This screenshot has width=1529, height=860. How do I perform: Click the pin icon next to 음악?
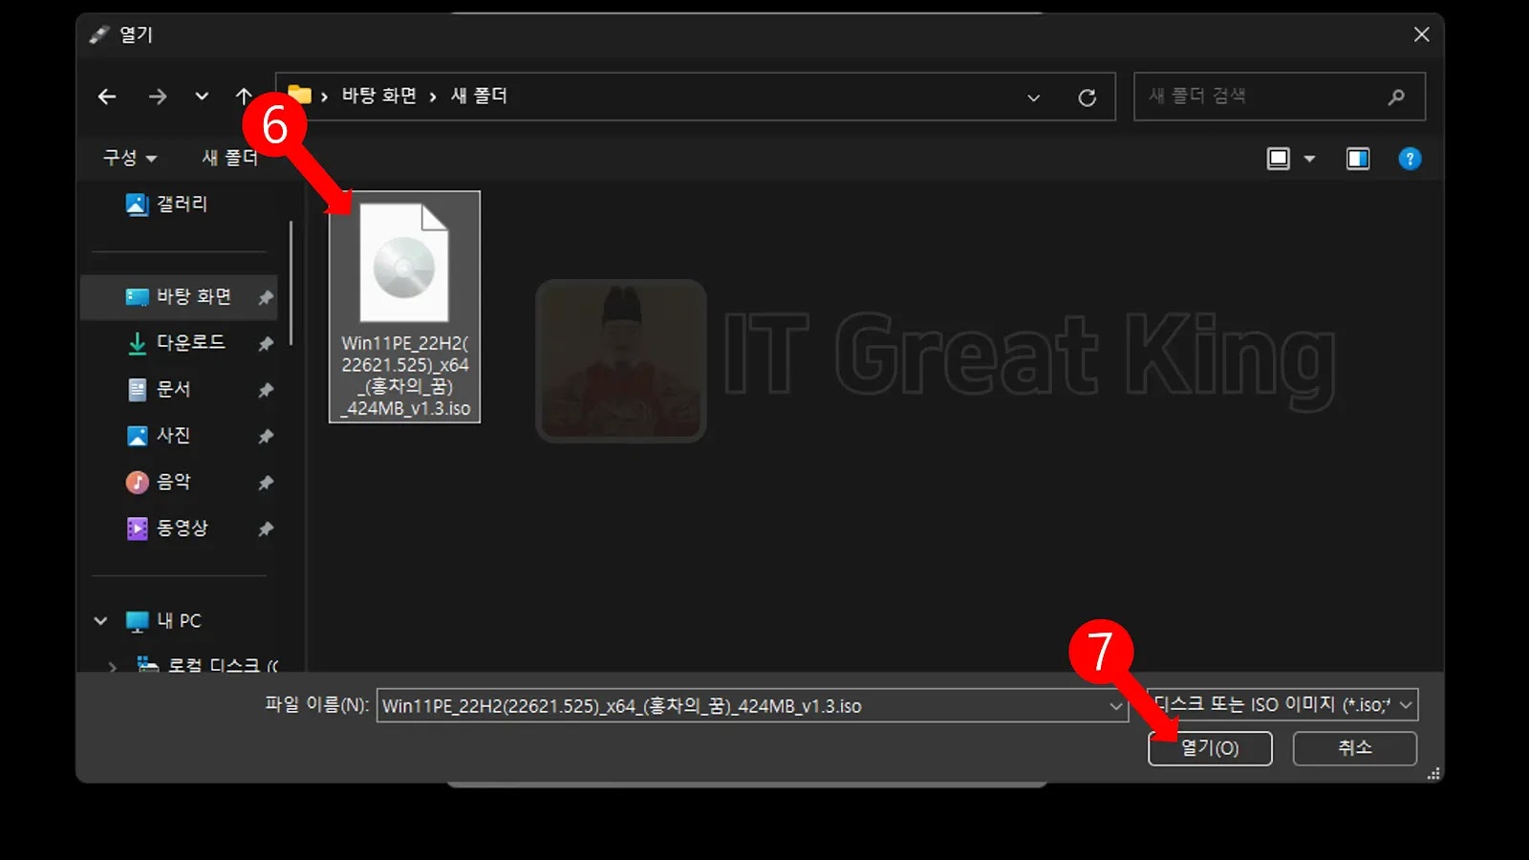coord(266,483)
